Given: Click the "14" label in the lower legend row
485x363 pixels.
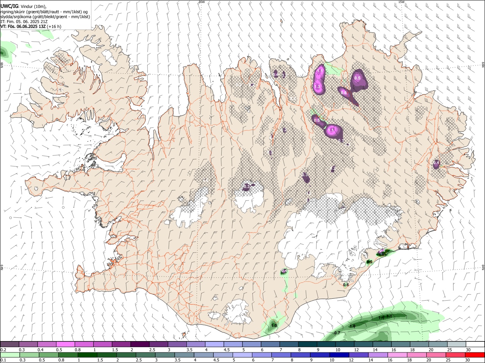Looking at the screenshot, I should [370, 360].
